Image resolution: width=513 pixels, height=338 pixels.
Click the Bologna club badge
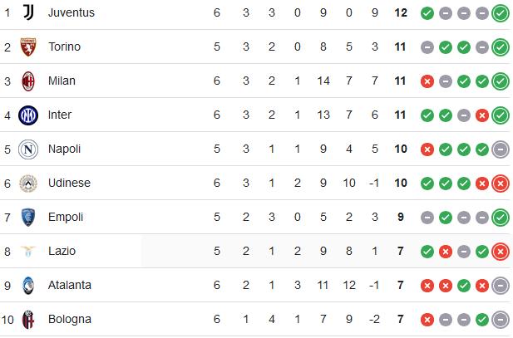tap(28, 320)
